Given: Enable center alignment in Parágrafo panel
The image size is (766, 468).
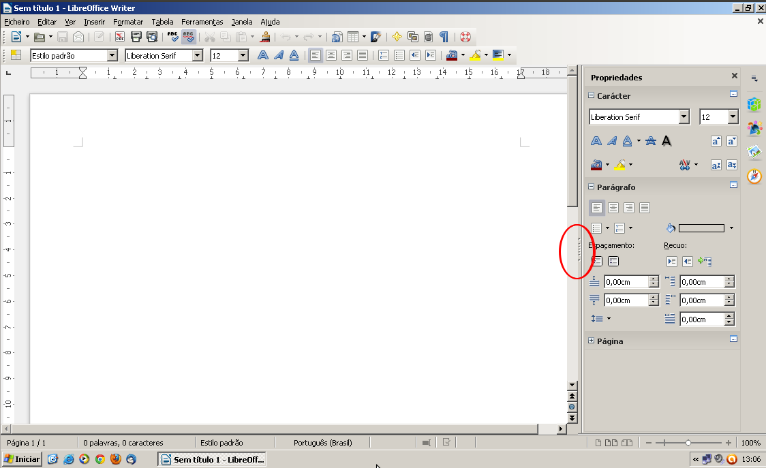Looking at the screenshot, I should pos(613,208).
